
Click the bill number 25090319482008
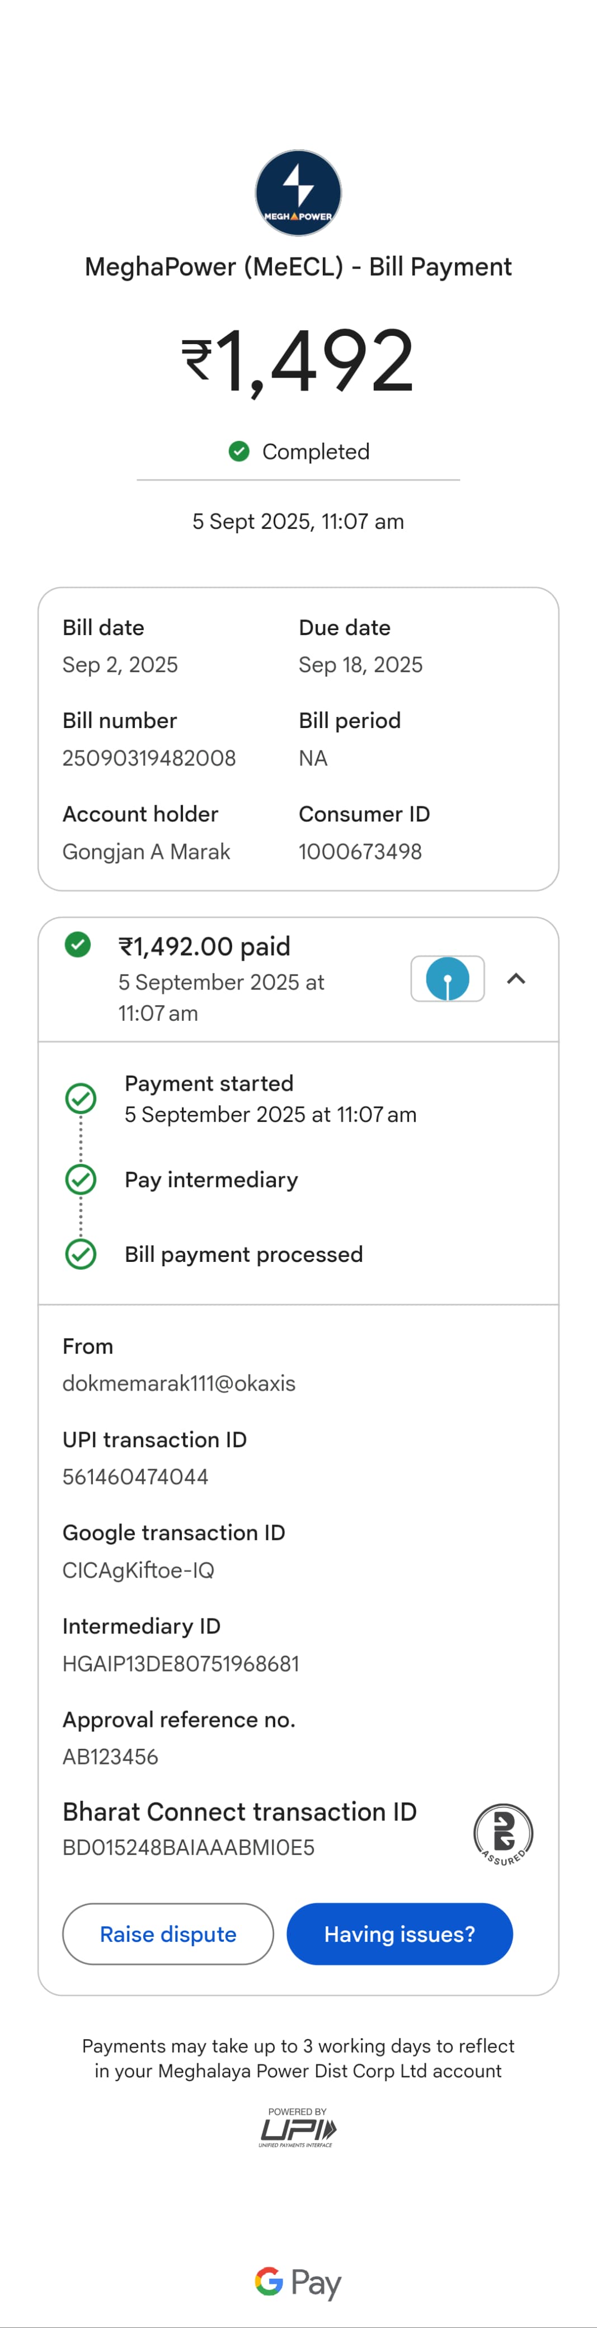click(149, 758)
